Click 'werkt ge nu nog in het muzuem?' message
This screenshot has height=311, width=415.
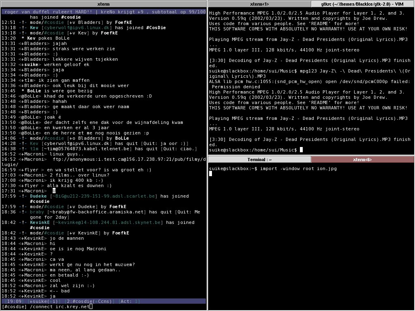click(92, 264)
